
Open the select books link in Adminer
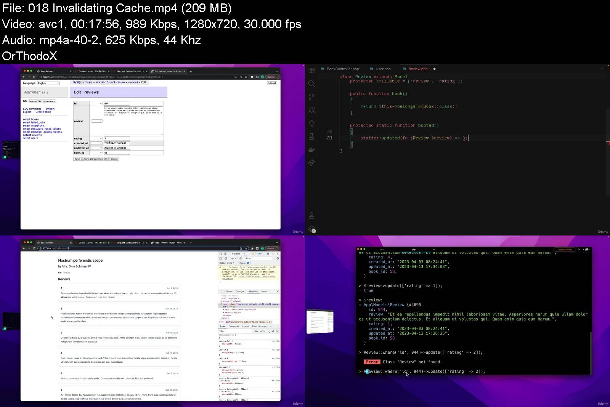point(30,119)
